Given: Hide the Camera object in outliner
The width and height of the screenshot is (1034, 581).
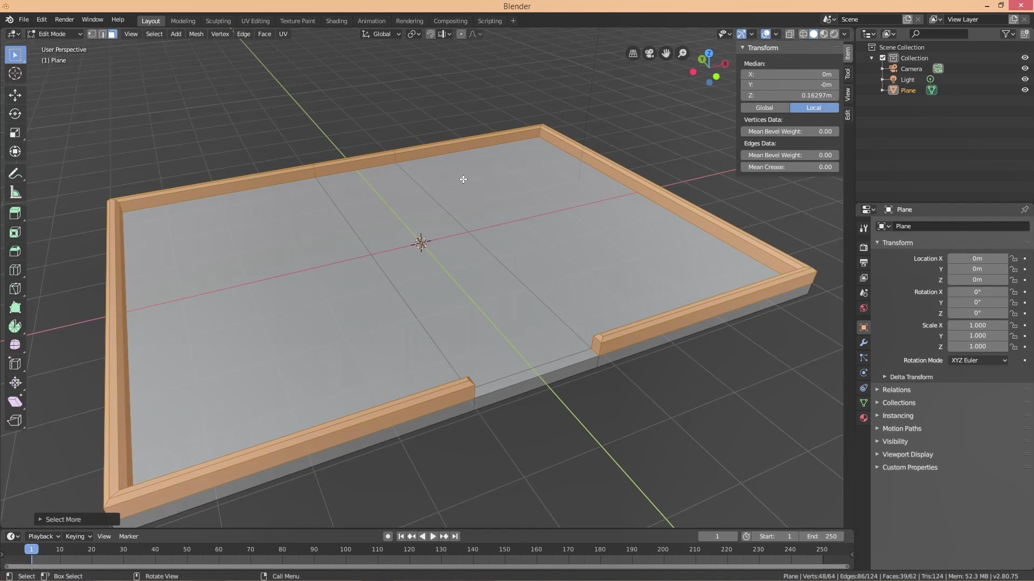Looking at the screenshot, I should pyautogui.click(x=1025, y=69).
